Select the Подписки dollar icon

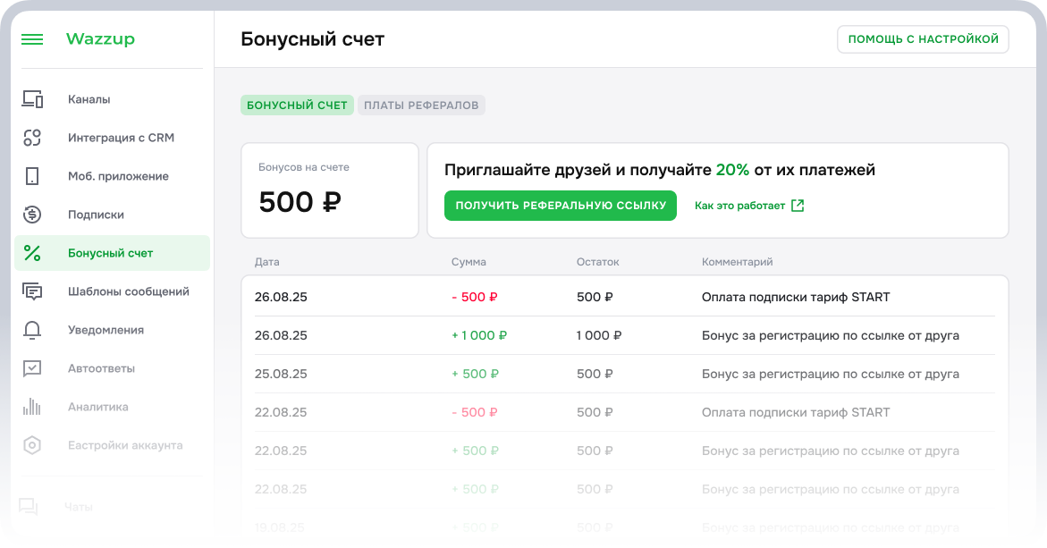(x=31, y=214)
